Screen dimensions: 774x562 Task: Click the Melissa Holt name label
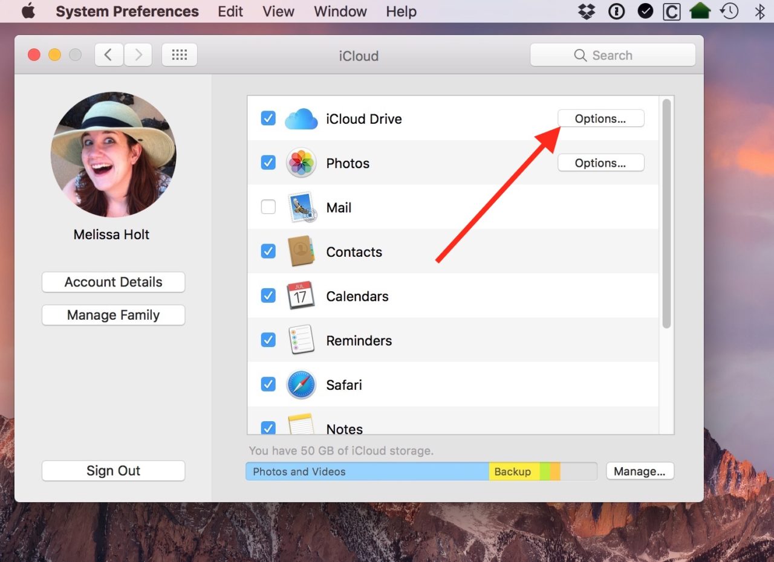111,235
